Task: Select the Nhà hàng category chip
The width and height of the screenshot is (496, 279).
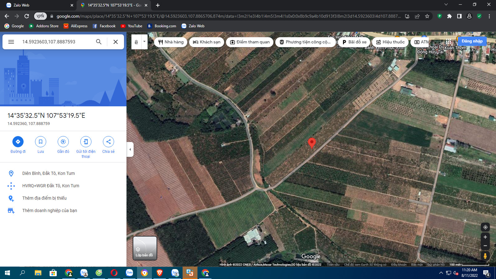Action: tap(171, 42)
